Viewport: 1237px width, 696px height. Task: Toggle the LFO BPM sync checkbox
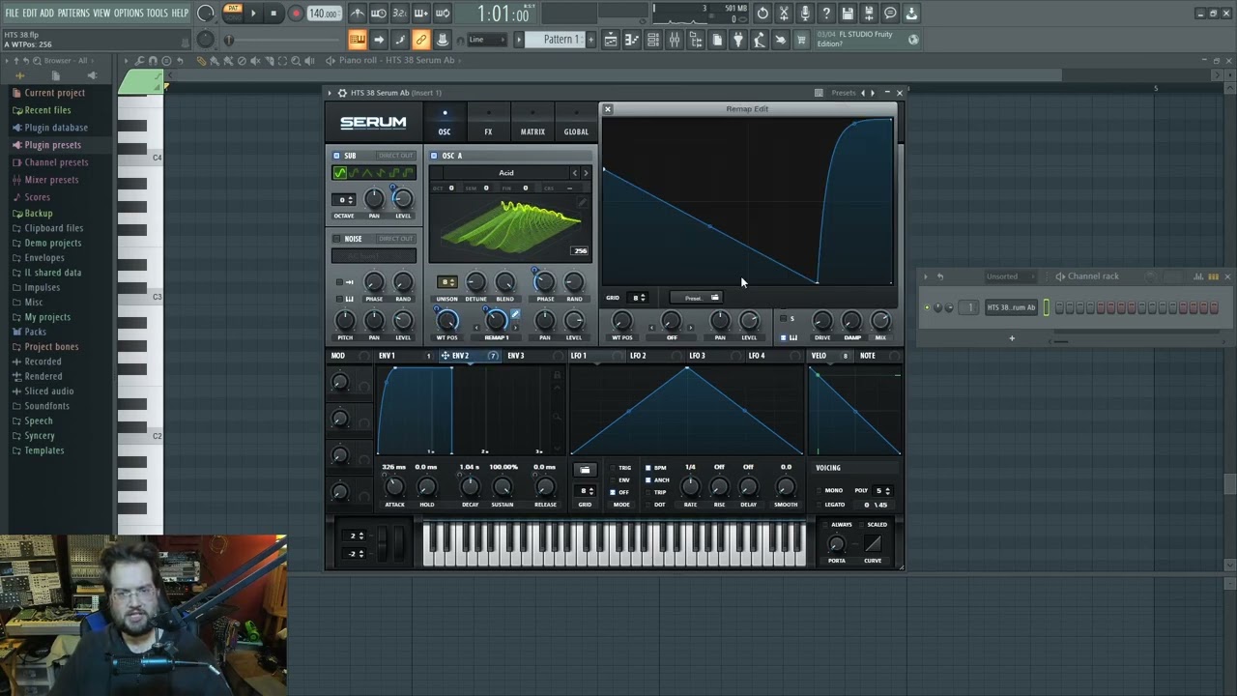(647, 468)
